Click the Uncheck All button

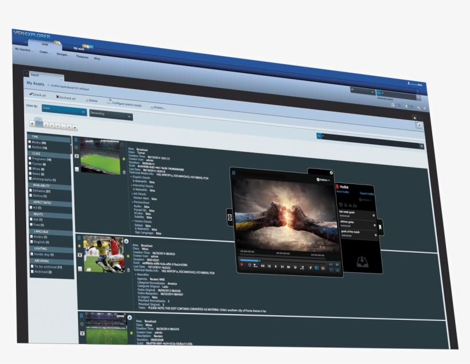66,97
